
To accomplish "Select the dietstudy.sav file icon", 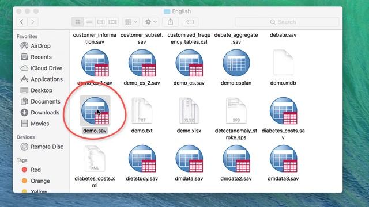I will (142, 159).
